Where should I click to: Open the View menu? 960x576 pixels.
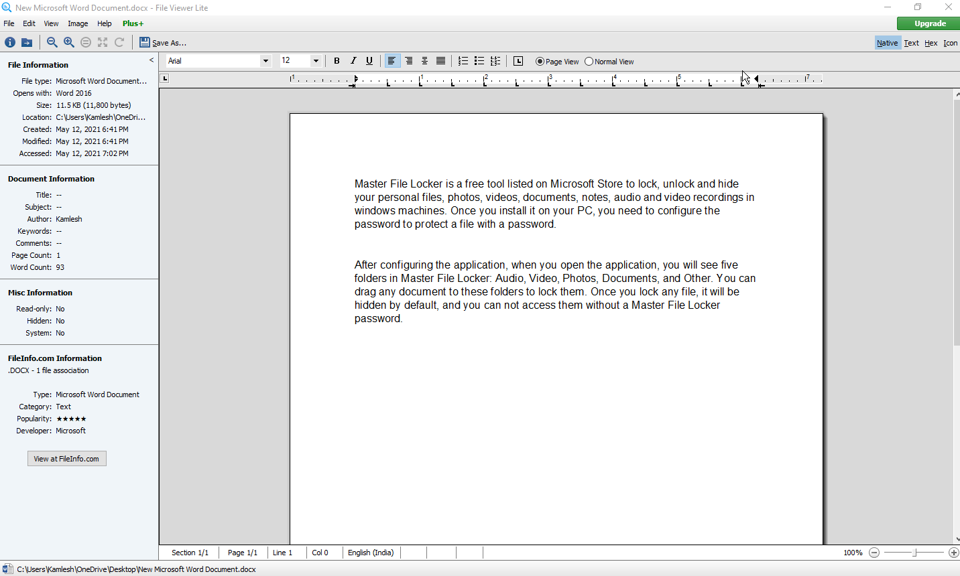[51, 23]
